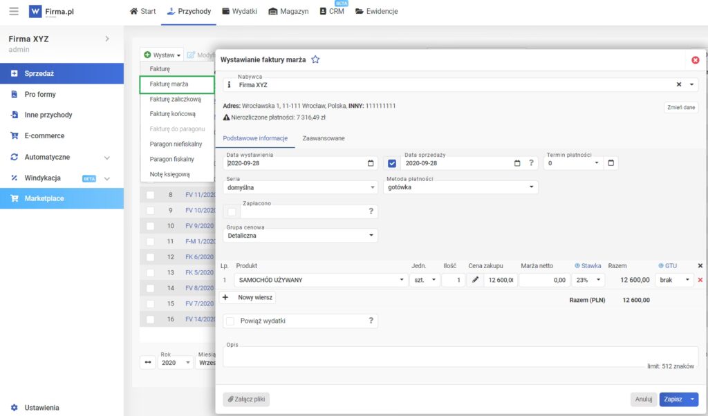Open calendar for Termin płatności
This screenshot has width=708, height=416.
[611, 164]
